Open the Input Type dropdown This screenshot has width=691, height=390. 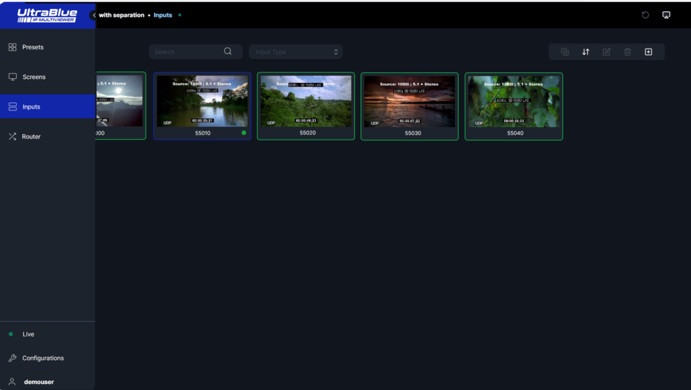click(296, 51)
